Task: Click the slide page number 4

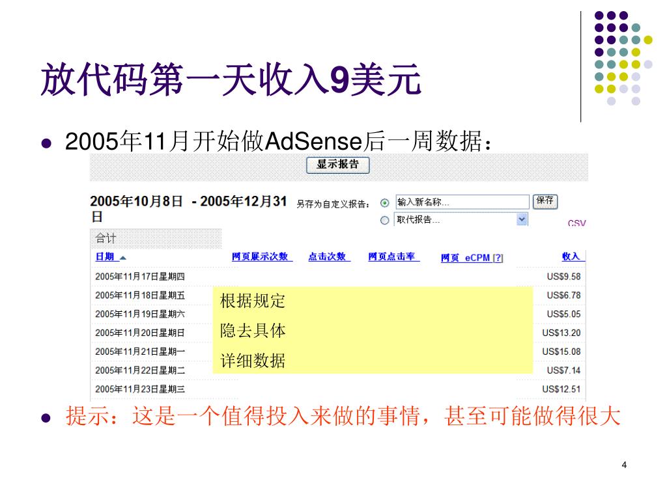Action: coord(624,465)
